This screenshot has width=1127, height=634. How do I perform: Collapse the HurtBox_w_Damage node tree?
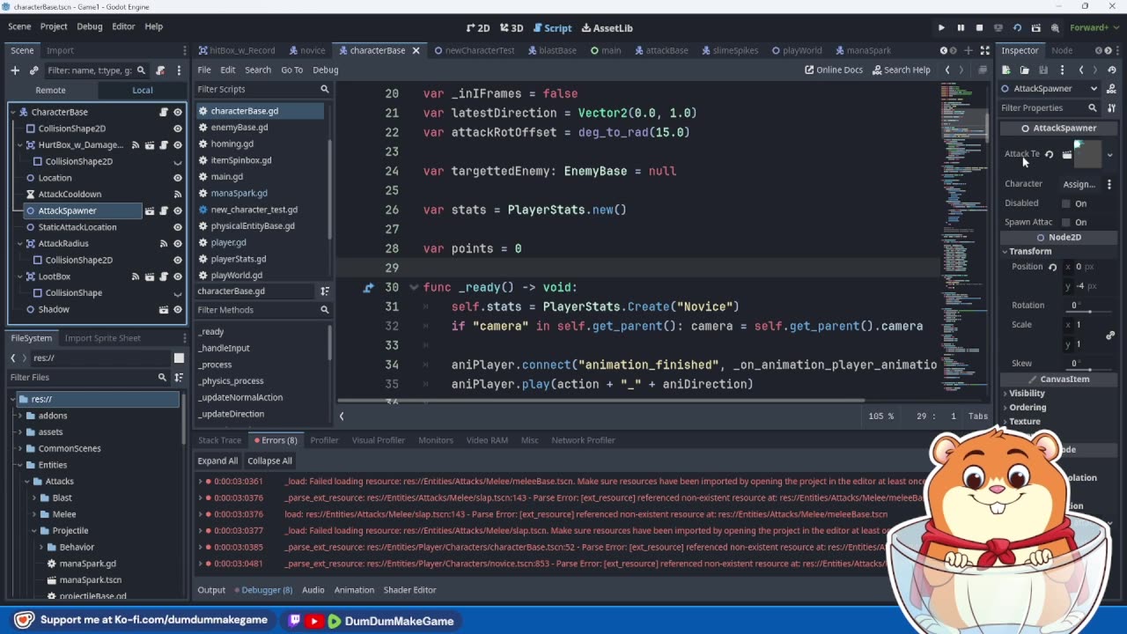pos(18,145)
